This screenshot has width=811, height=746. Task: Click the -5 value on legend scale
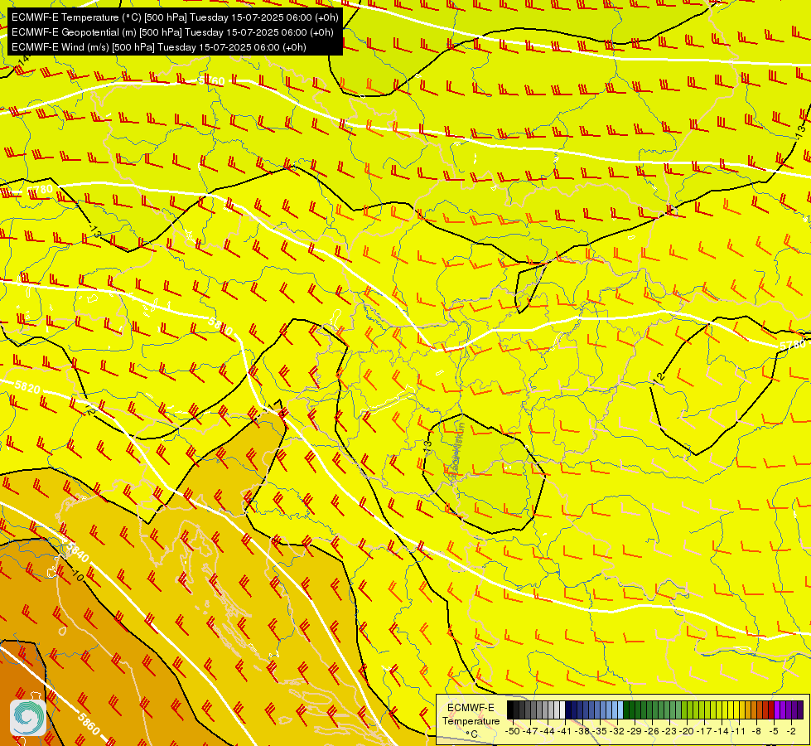pyautogui.click(x=775, y=731)
